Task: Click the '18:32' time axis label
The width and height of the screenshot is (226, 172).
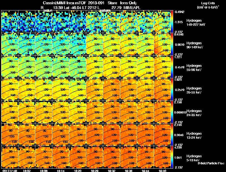Action: [111, 171]
